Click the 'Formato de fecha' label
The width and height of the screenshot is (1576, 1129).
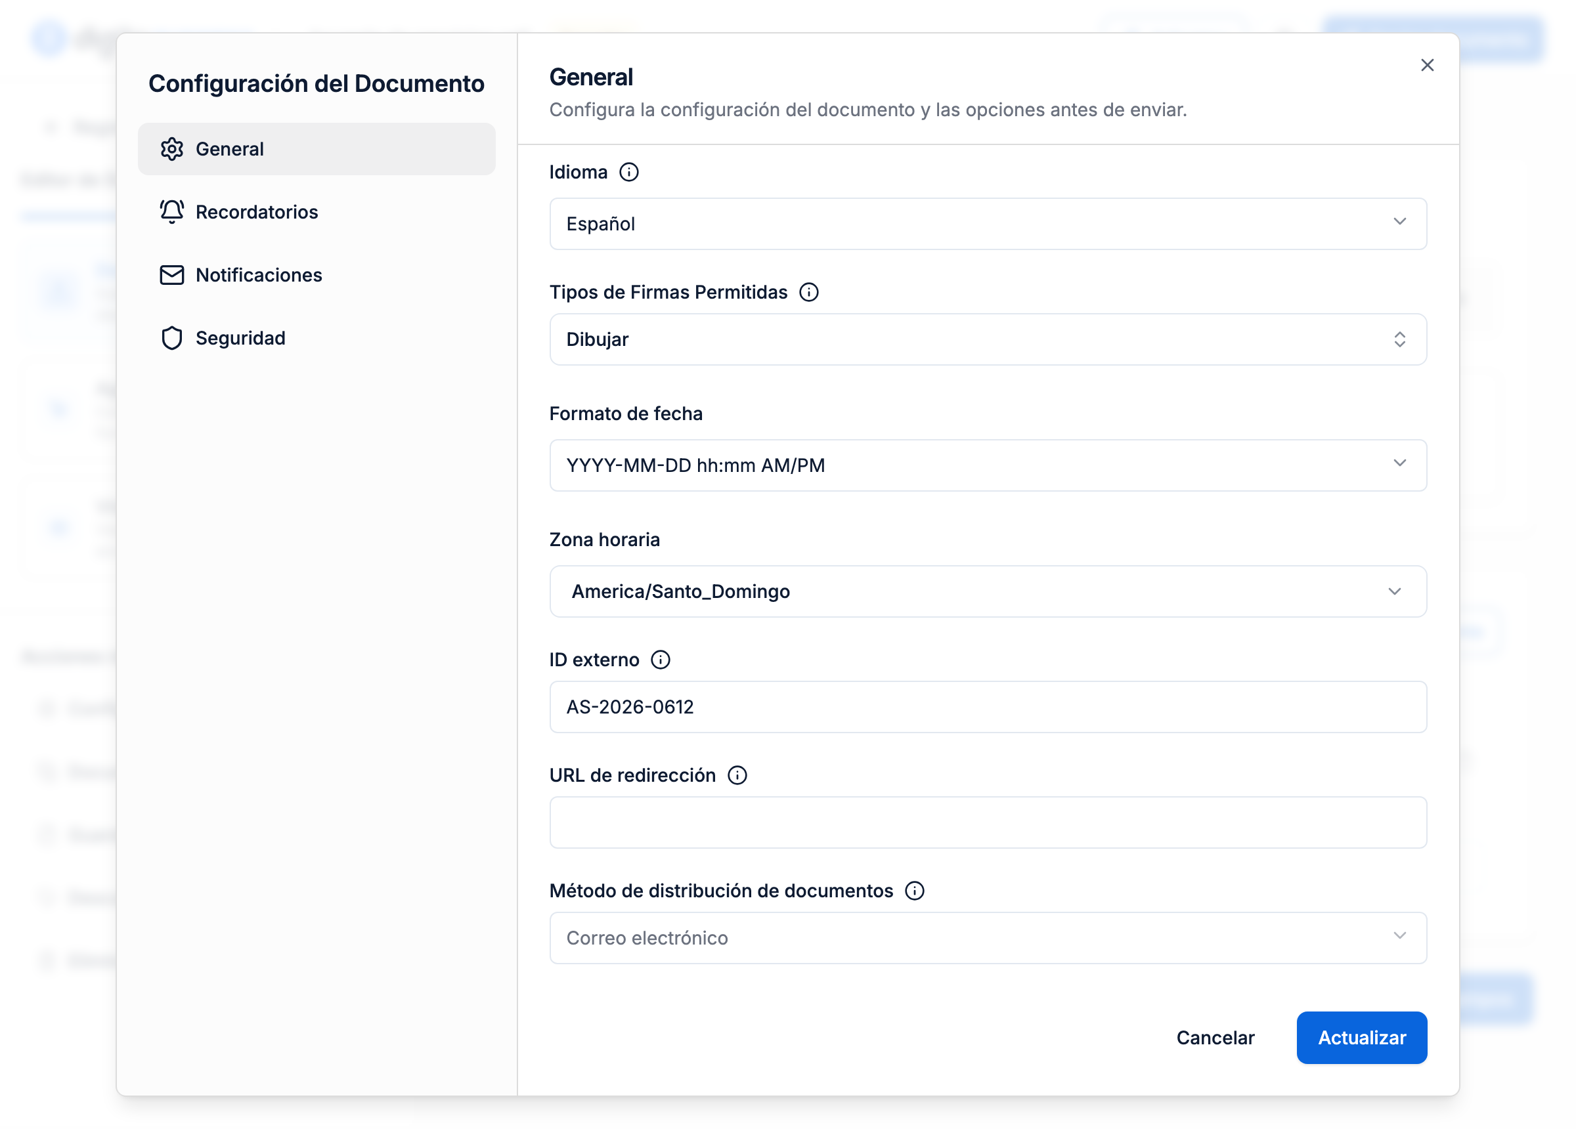[x=626, y=414]
